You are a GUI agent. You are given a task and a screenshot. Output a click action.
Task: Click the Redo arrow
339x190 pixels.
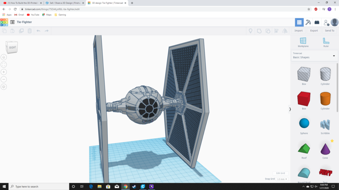click(47, 31)
